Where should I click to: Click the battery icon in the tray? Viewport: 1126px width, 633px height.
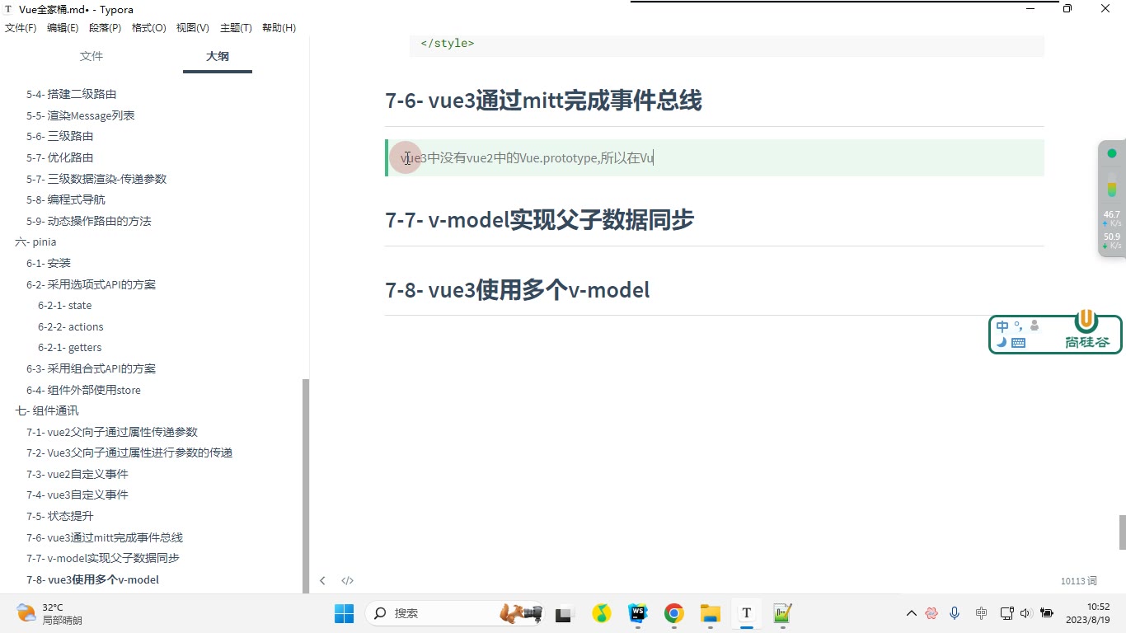point(1047,613)
